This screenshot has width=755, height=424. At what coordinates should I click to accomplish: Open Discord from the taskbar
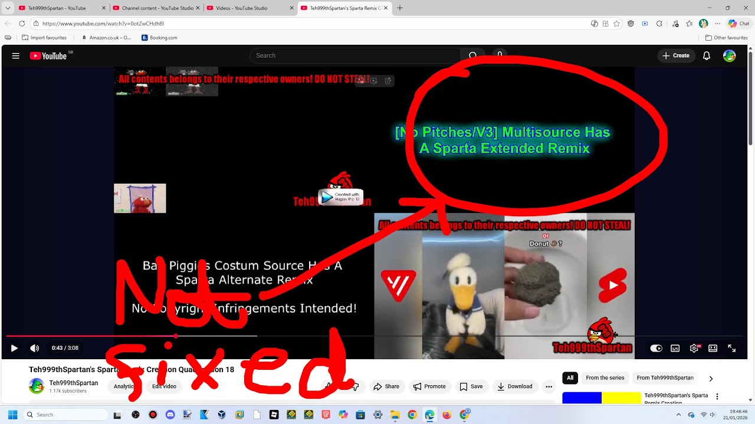(x=170, y=415)
